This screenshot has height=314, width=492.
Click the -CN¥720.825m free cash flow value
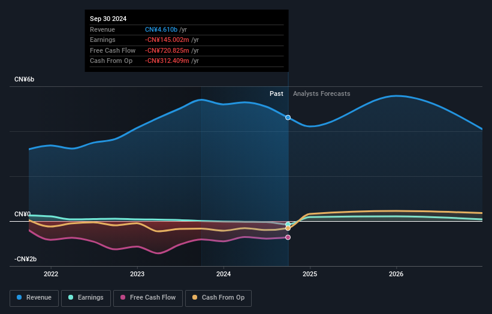[167, 50]
